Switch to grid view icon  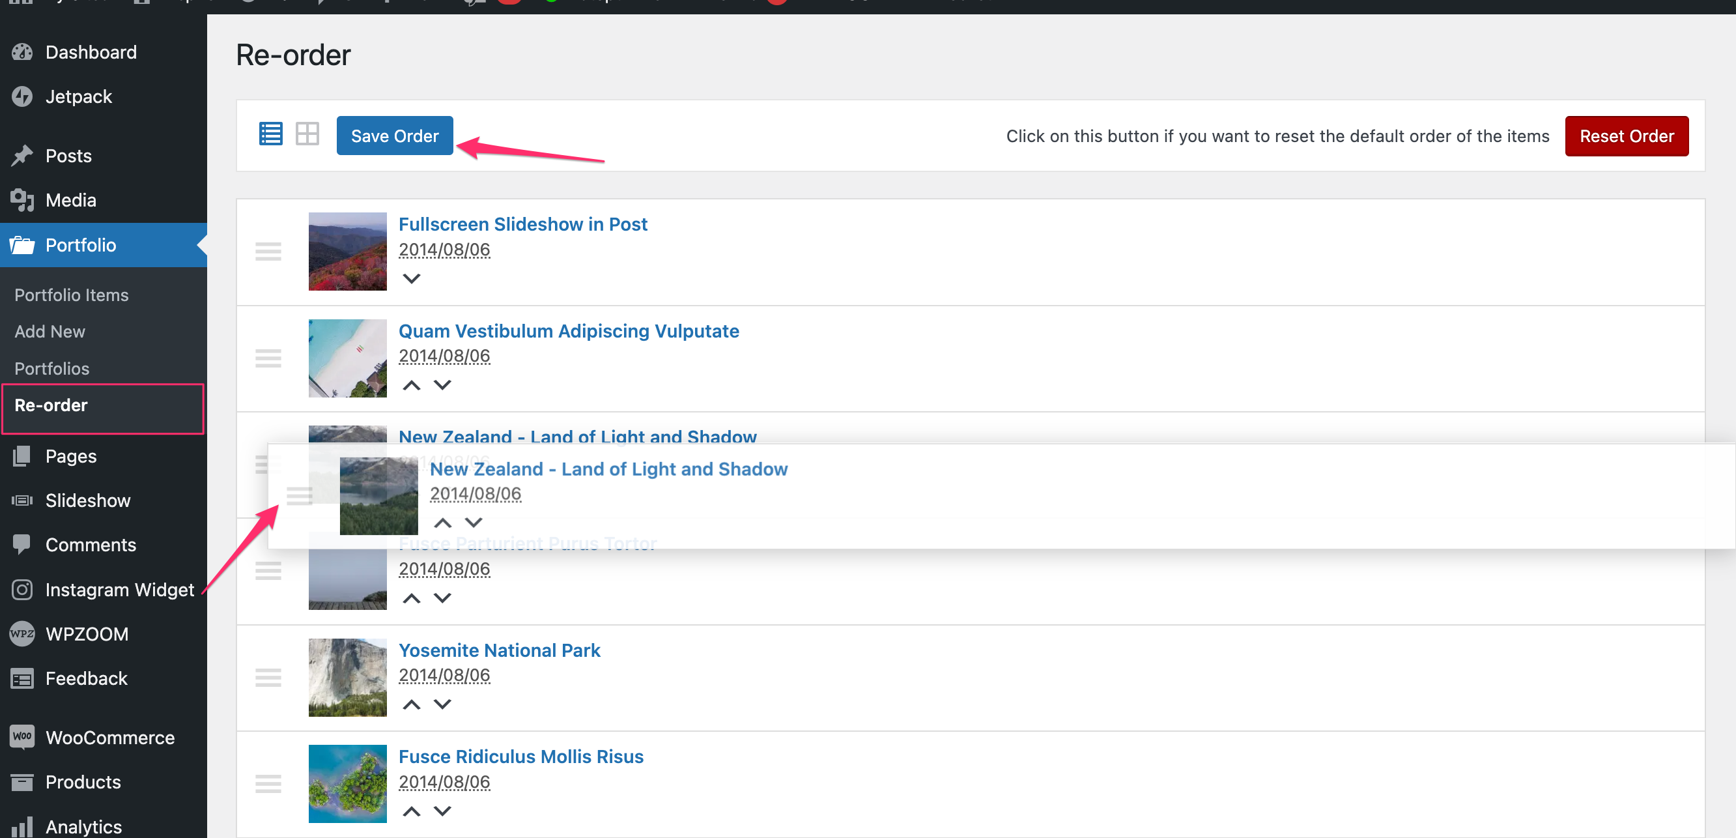tap(307, 134)
